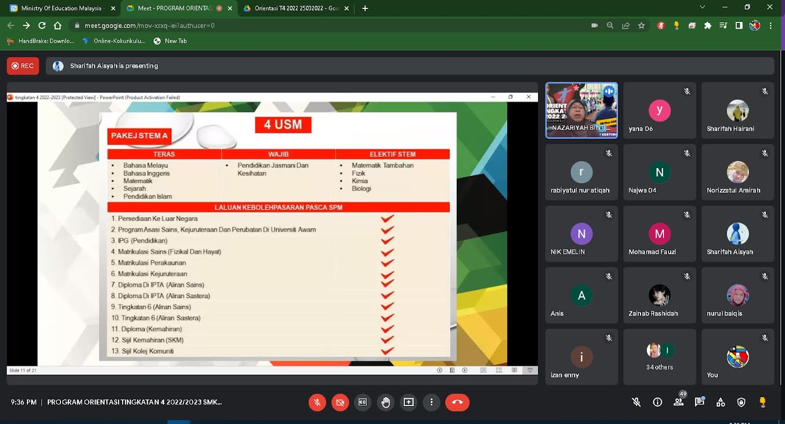The width and height of the screenshot is (785, 424).
Task: Go forward in the browser
Action: tap(26, 25)
